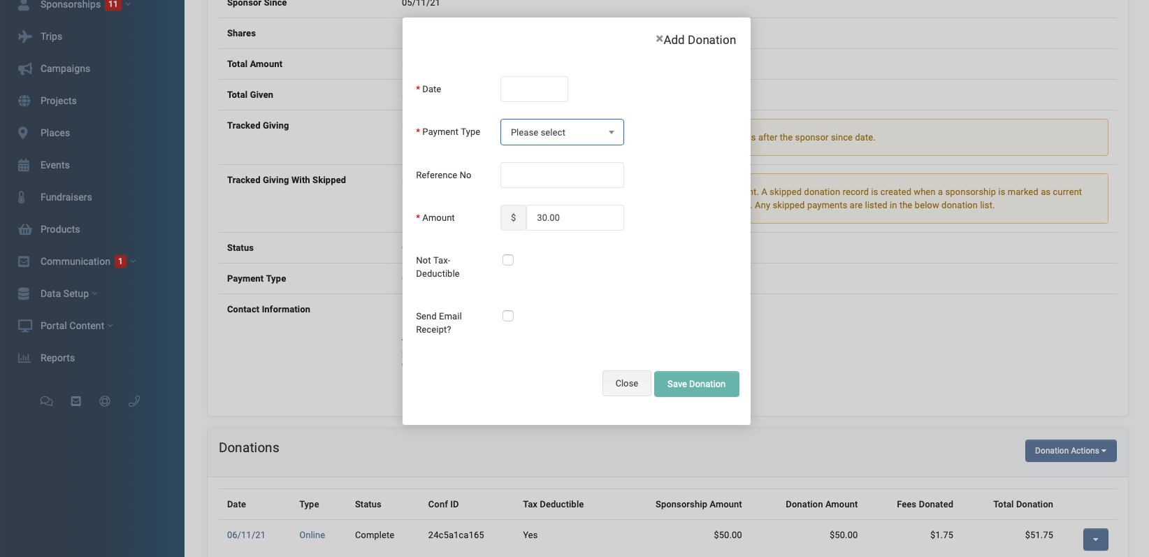Click the Trips airplane icon in sidebar
1149x557 pixels.
point(24,36)
